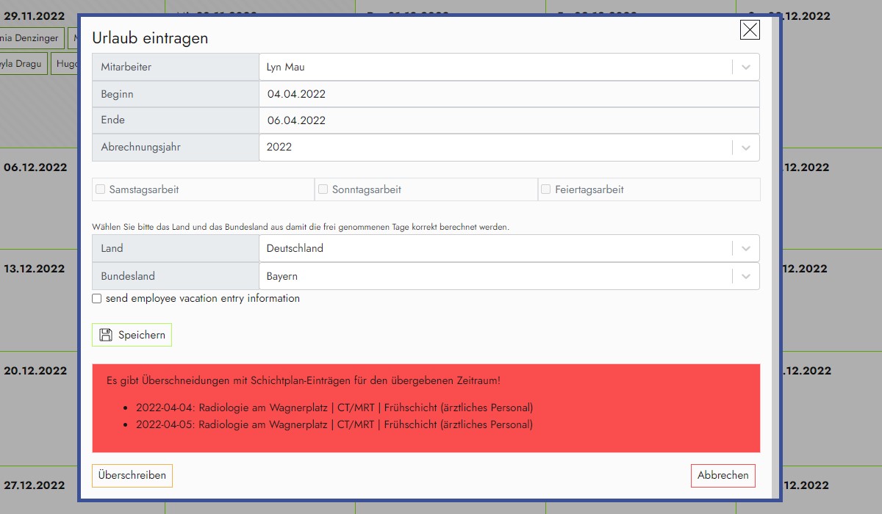Click the Ende date field
Image resolution: width=882 pixels, height=514 pixels.
tap(509, 120)
